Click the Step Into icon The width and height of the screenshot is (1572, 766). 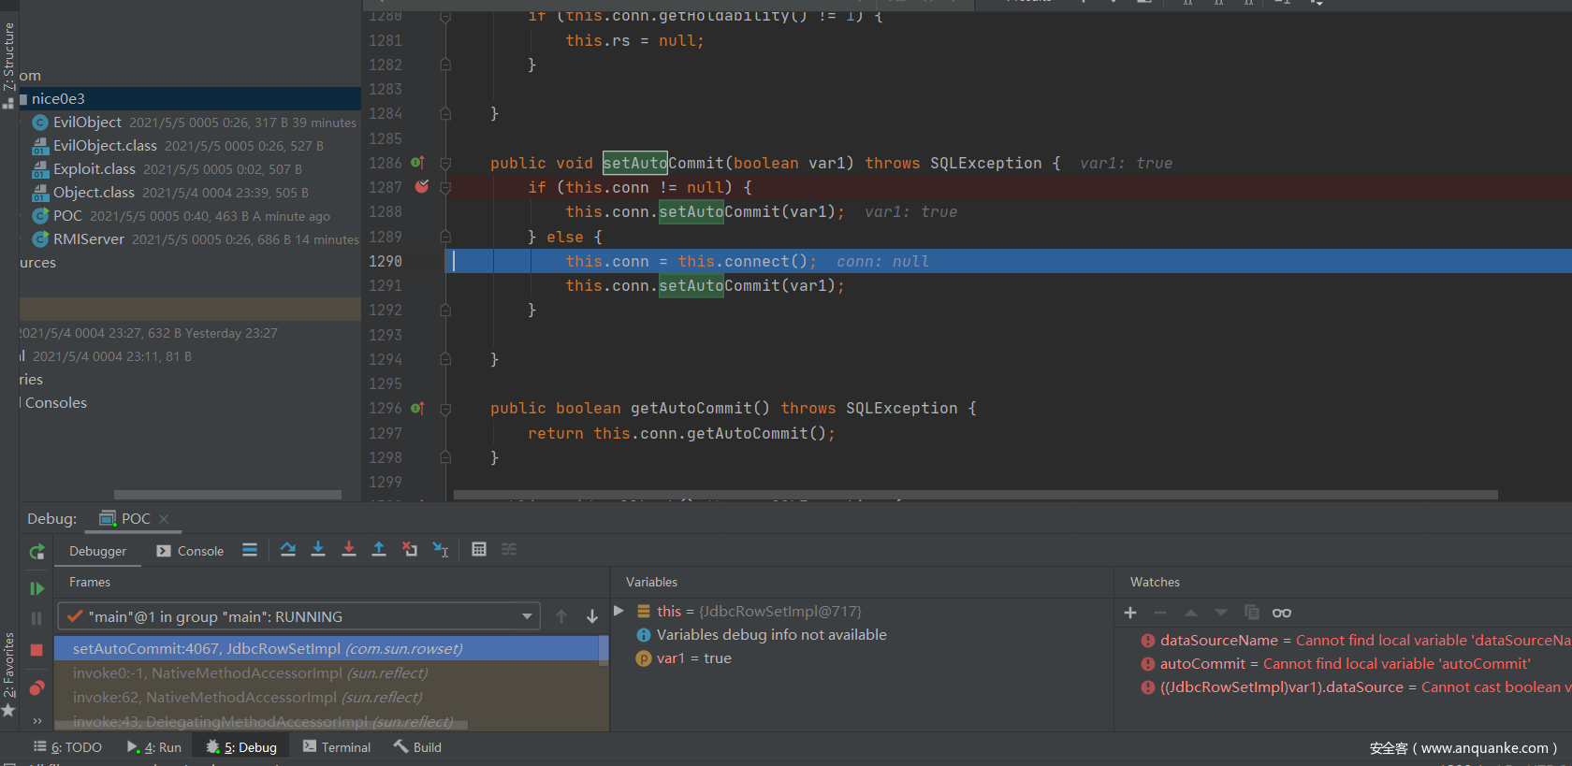click(x=318, y=550)
